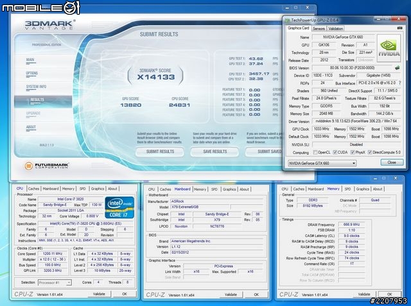Image resolution: width=411 pixels, height=306 pixels.
Task: Click the Close button in GPU-Z
Action: tap(392, 162)
